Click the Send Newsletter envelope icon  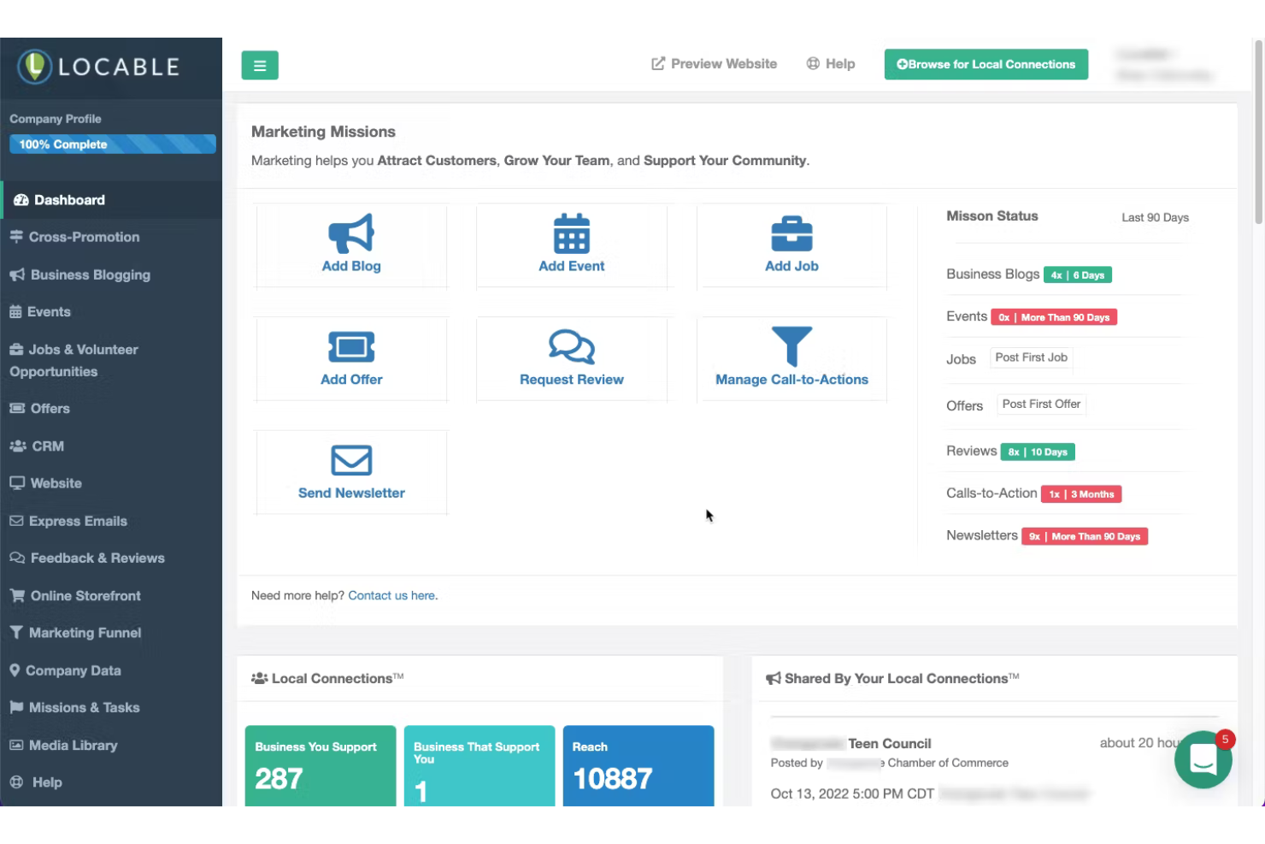[351, 460]
